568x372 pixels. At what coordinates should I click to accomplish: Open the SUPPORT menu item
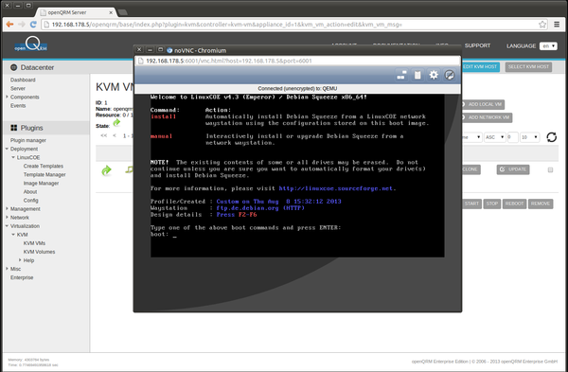[x=477, y=45]
